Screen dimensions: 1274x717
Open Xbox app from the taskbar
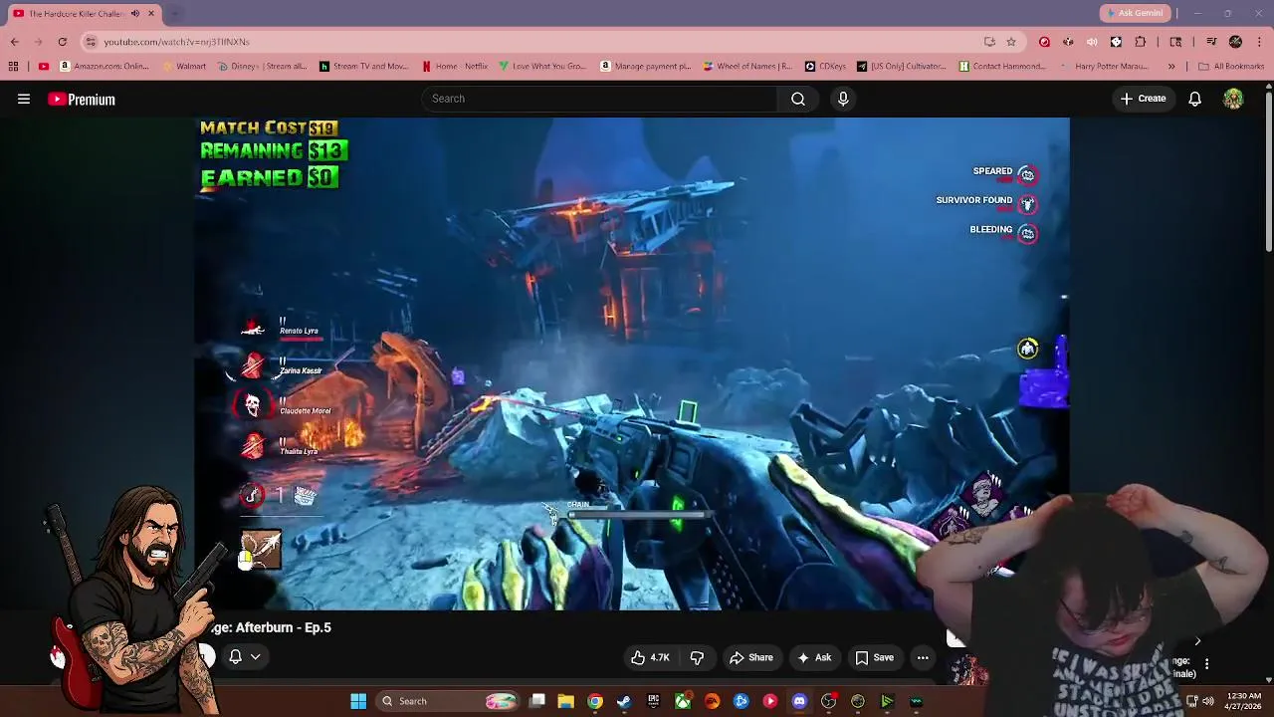click(683, 701)
